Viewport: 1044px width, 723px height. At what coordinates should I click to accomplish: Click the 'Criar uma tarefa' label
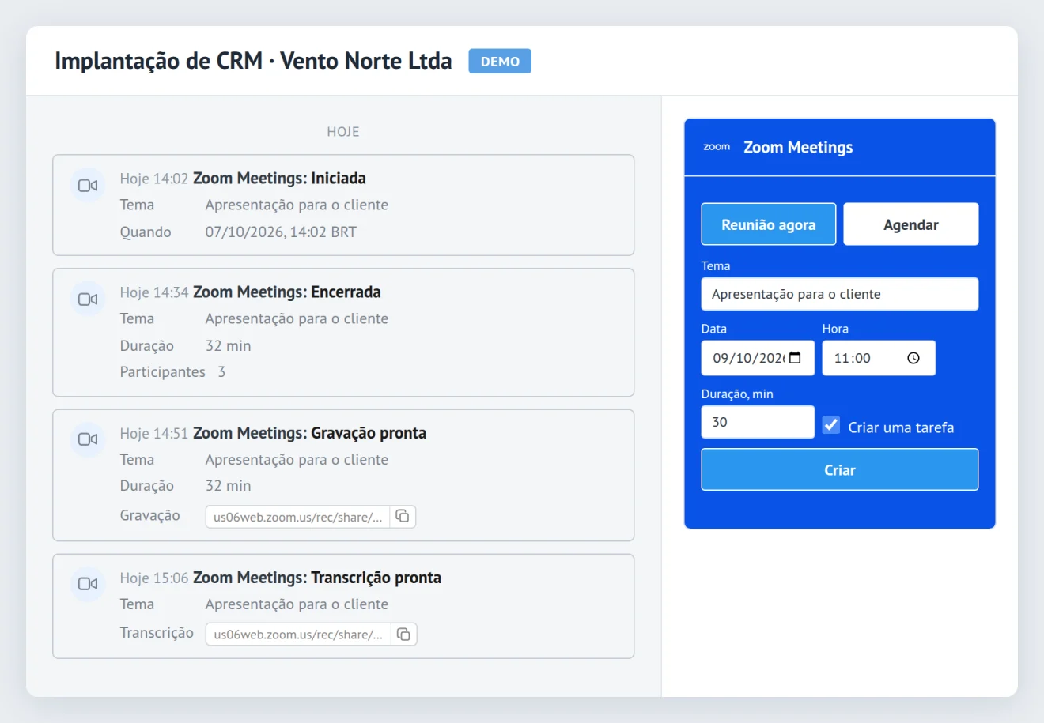pos(901,427)
